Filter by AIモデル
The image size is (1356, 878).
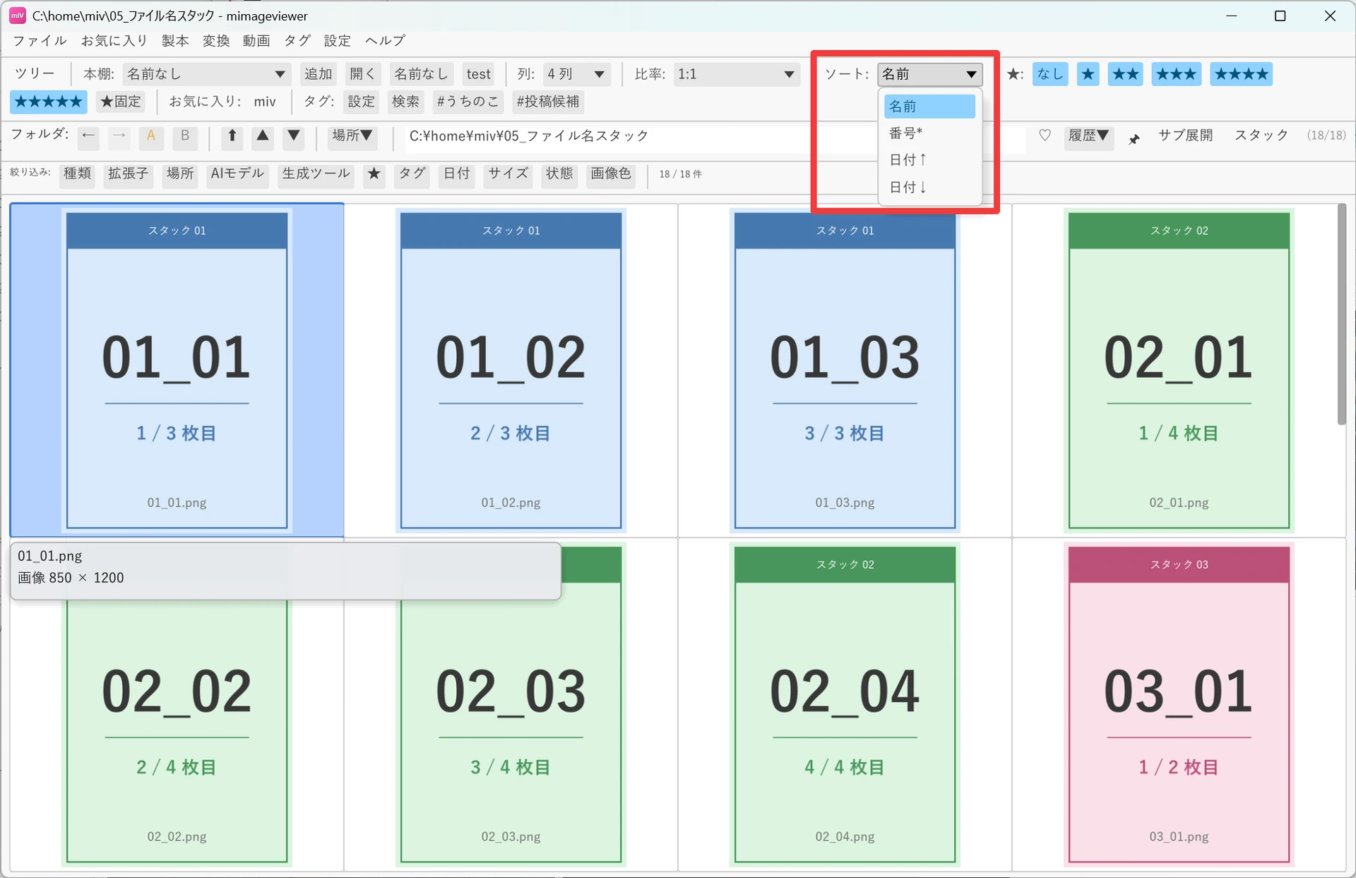point(237,174)
